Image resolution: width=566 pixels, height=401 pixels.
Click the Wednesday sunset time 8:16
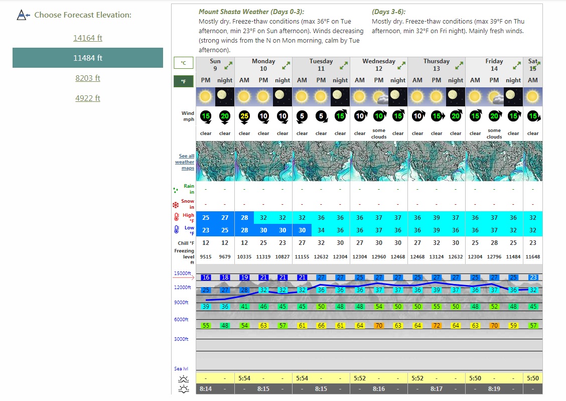[x=379, y=389]
